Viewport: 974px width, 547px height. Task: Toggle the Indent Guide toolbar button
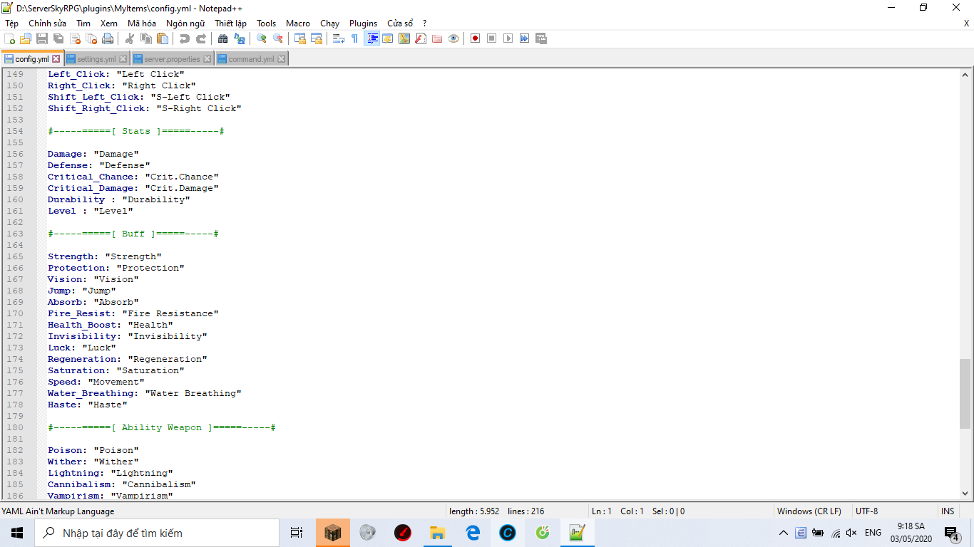click(371, 38)
